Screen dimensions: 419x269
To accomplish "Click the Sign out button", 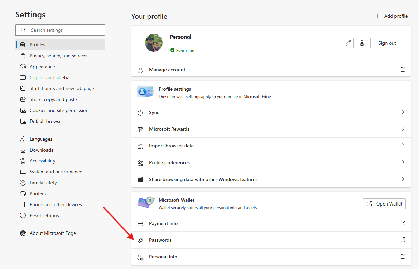I will coord(387,43).
